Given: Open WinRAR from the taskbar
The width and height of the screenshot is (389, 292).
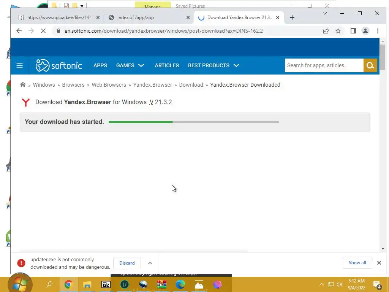Looking at the screenshot, I should (x=162, y=284).
